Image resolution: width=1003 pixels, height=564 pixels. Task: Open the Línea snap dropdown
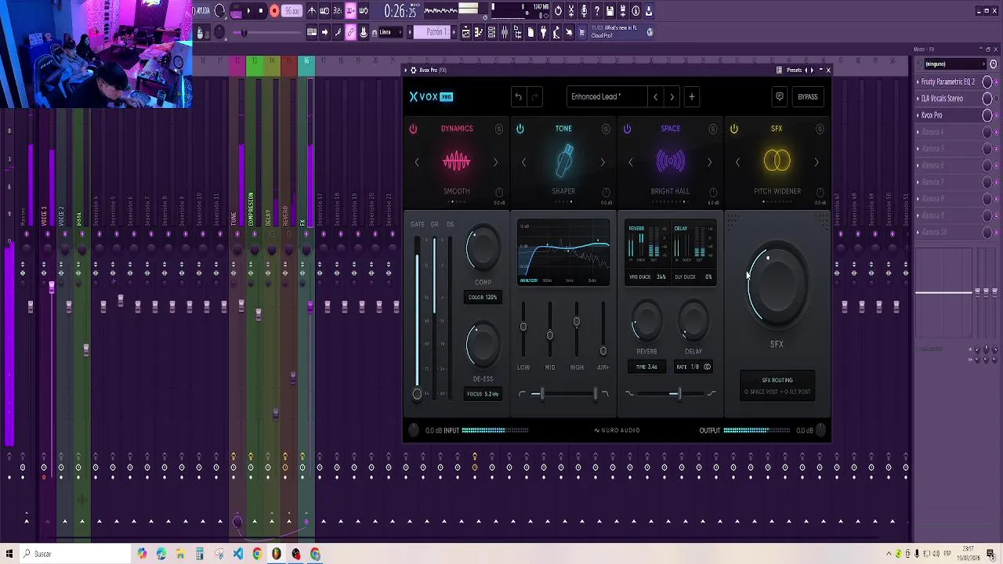[x=390, y=32]
